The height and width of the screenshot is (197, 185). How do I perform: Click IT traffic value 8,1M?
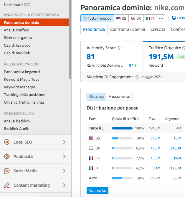(156, 168)
